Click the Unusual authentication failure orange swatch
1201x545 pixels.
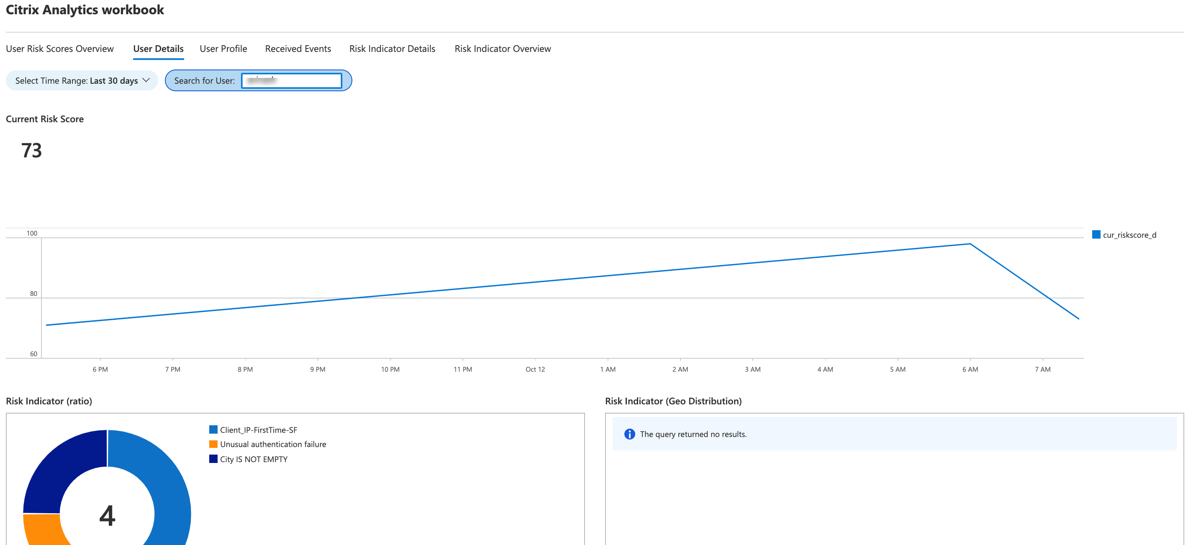pos(213,444)
